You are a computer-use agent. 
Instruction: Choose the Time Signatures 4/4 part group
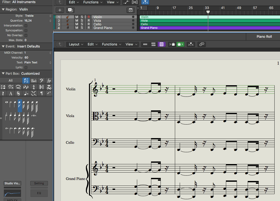[34, 87]
